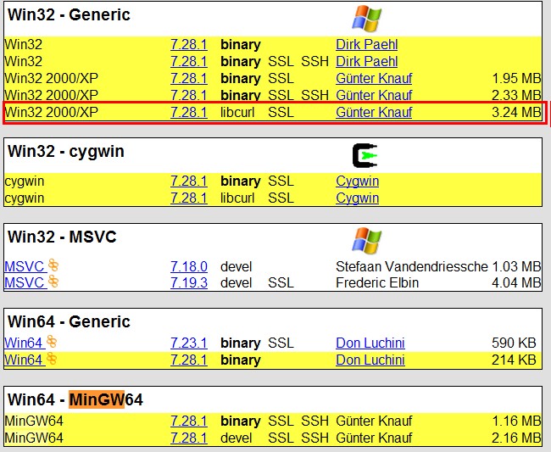
Task: Click 'Stefaan Vandendriessche' provider name
Action: coord(411,267)
